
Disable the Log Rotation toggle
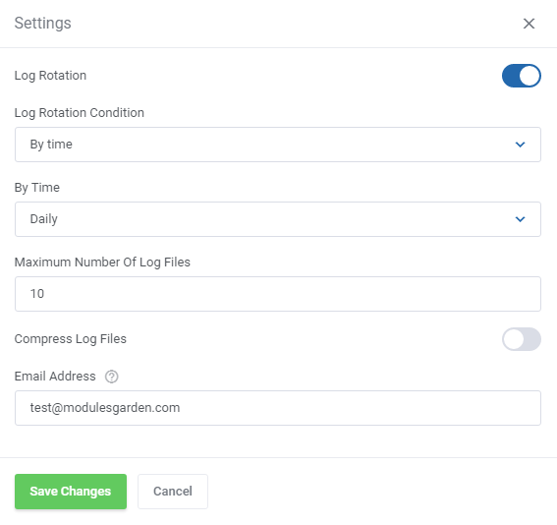(521, 76)
